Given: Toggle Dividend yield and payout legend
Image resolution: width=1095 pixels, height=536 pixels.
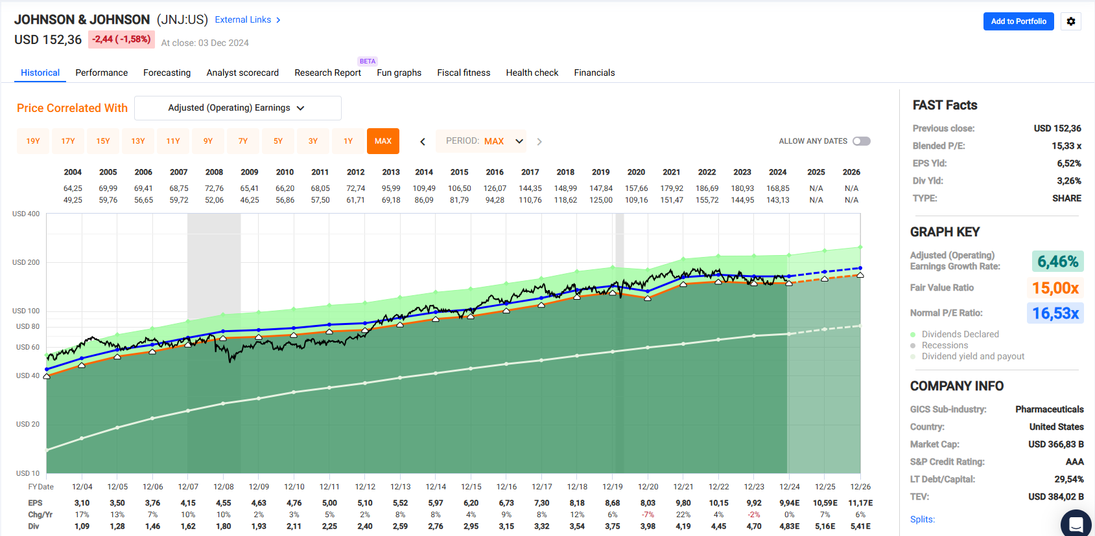Looking at the screenshot, I should point(972,356).
